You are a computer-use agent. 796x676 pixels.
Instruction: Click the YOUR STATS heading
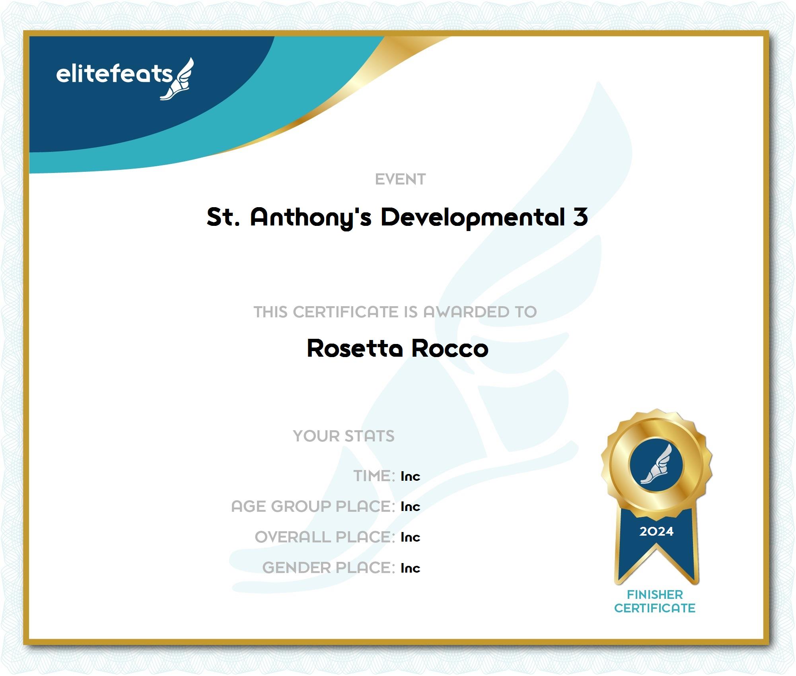pos(344,436)
